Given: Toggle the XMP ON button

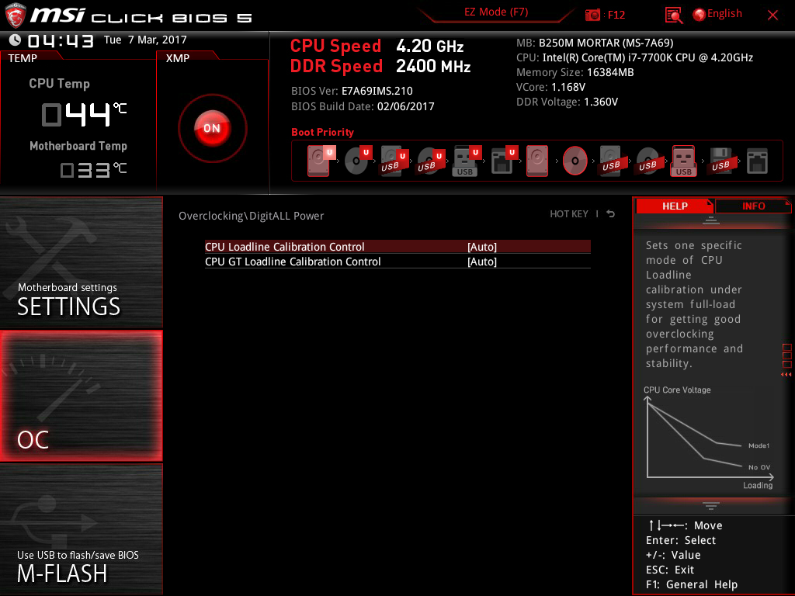Looking at the screenshot, I should 212,128.
